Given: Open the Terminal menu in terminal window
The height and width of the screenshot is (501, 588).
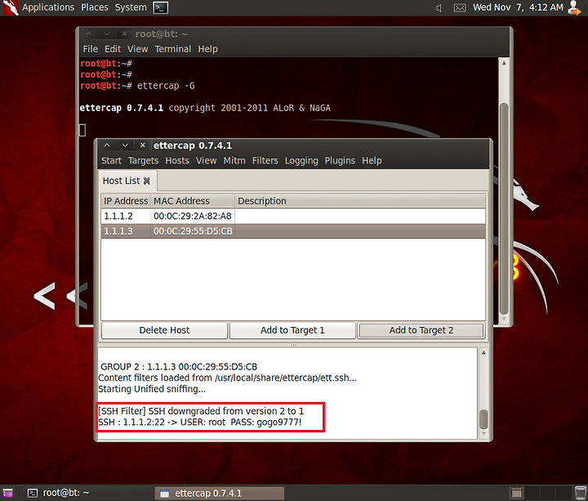Looking at the screenshot, I should point(173,49).
